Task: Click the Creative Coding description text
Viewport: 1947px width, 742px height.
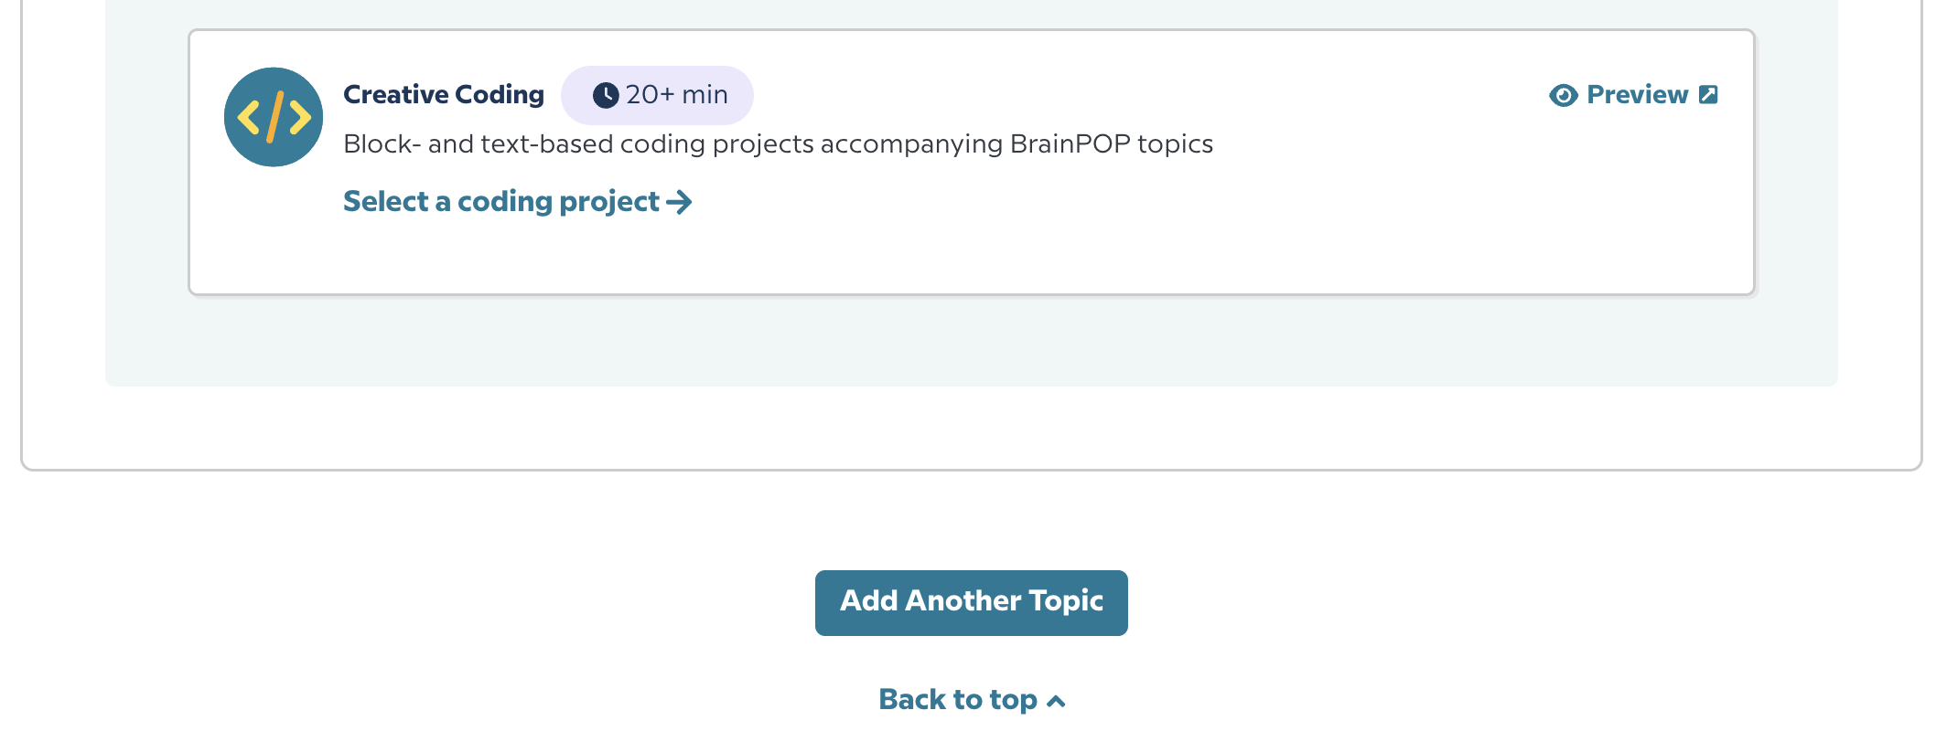Action: pyautogui.click(x=778, y=143)
